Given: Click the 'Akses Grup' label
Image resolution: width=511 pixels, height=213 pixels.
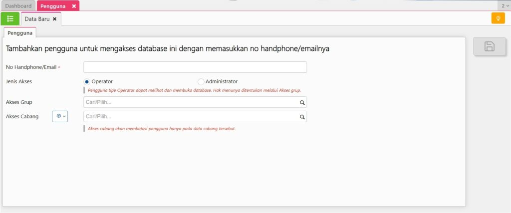Looking at the screenshot, I should coord(19,102).
